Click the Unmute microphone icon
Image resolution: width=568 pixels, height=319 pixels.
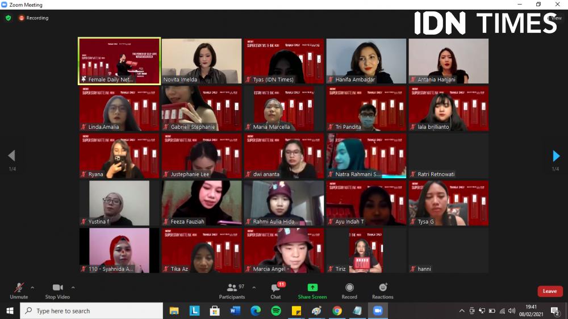(x=19, y=288)
